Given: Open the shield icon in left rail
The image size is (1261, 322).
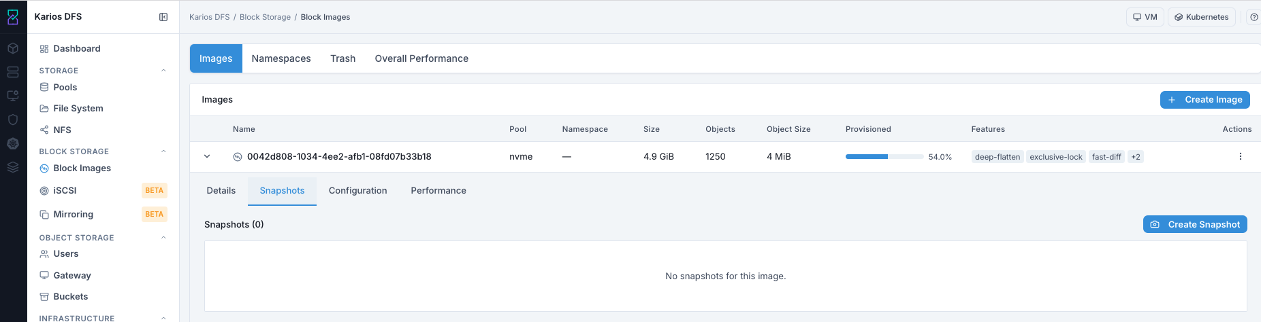Looking at the screenshot, I should coord(13,120).
